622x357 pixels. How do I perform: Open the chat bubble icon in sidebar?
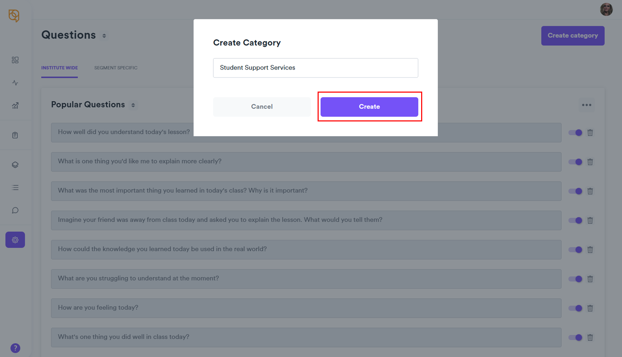pos(15,210)
